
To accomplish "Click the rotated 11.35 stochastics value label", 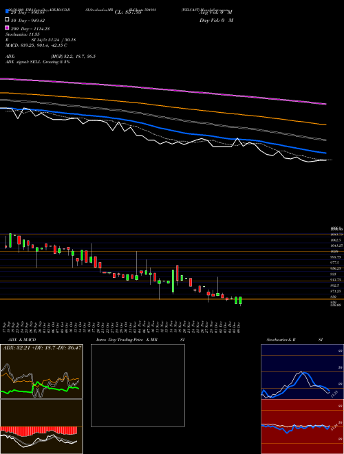I will coord(334,393).
